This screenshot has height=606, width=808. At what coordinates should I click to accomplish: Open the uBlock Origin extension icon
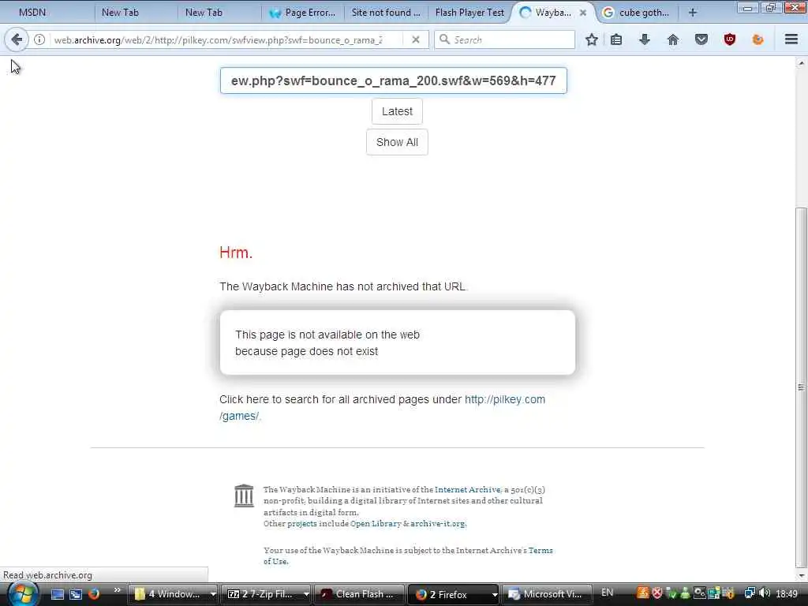730,39
